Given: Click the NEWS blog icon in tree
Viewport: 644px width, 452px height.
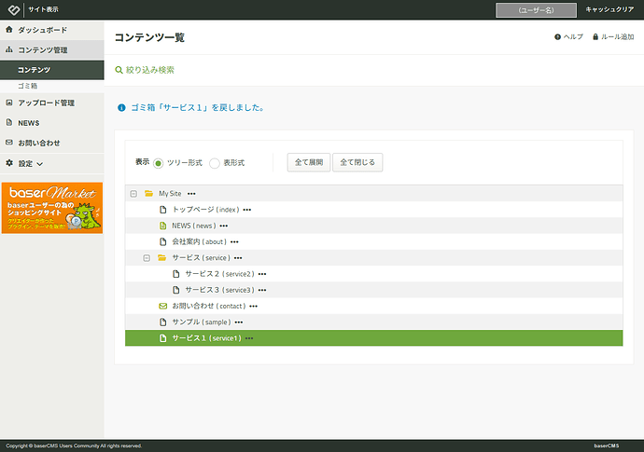Looking at the screenshot, I should tap(163, 226).
